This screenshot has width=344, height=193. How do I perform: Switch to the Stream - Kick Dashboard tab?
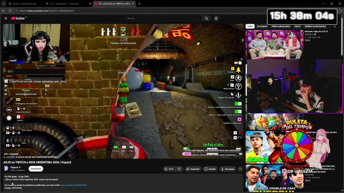(x=25, y=4)
